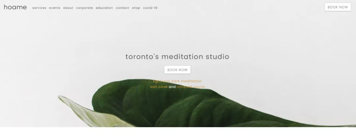Go to the events page
356x138 pixels.
point(54,8)
